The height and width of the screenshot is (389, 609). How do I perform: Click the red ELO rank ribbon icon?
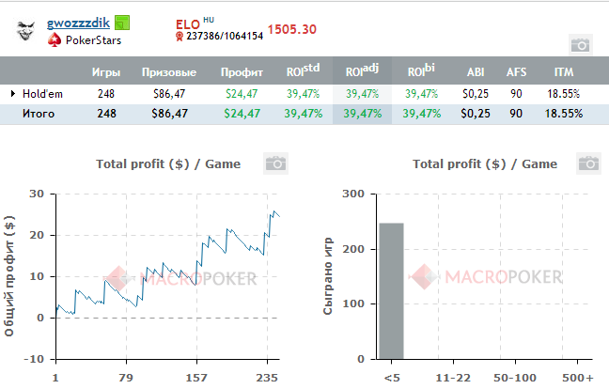point(180,37)
